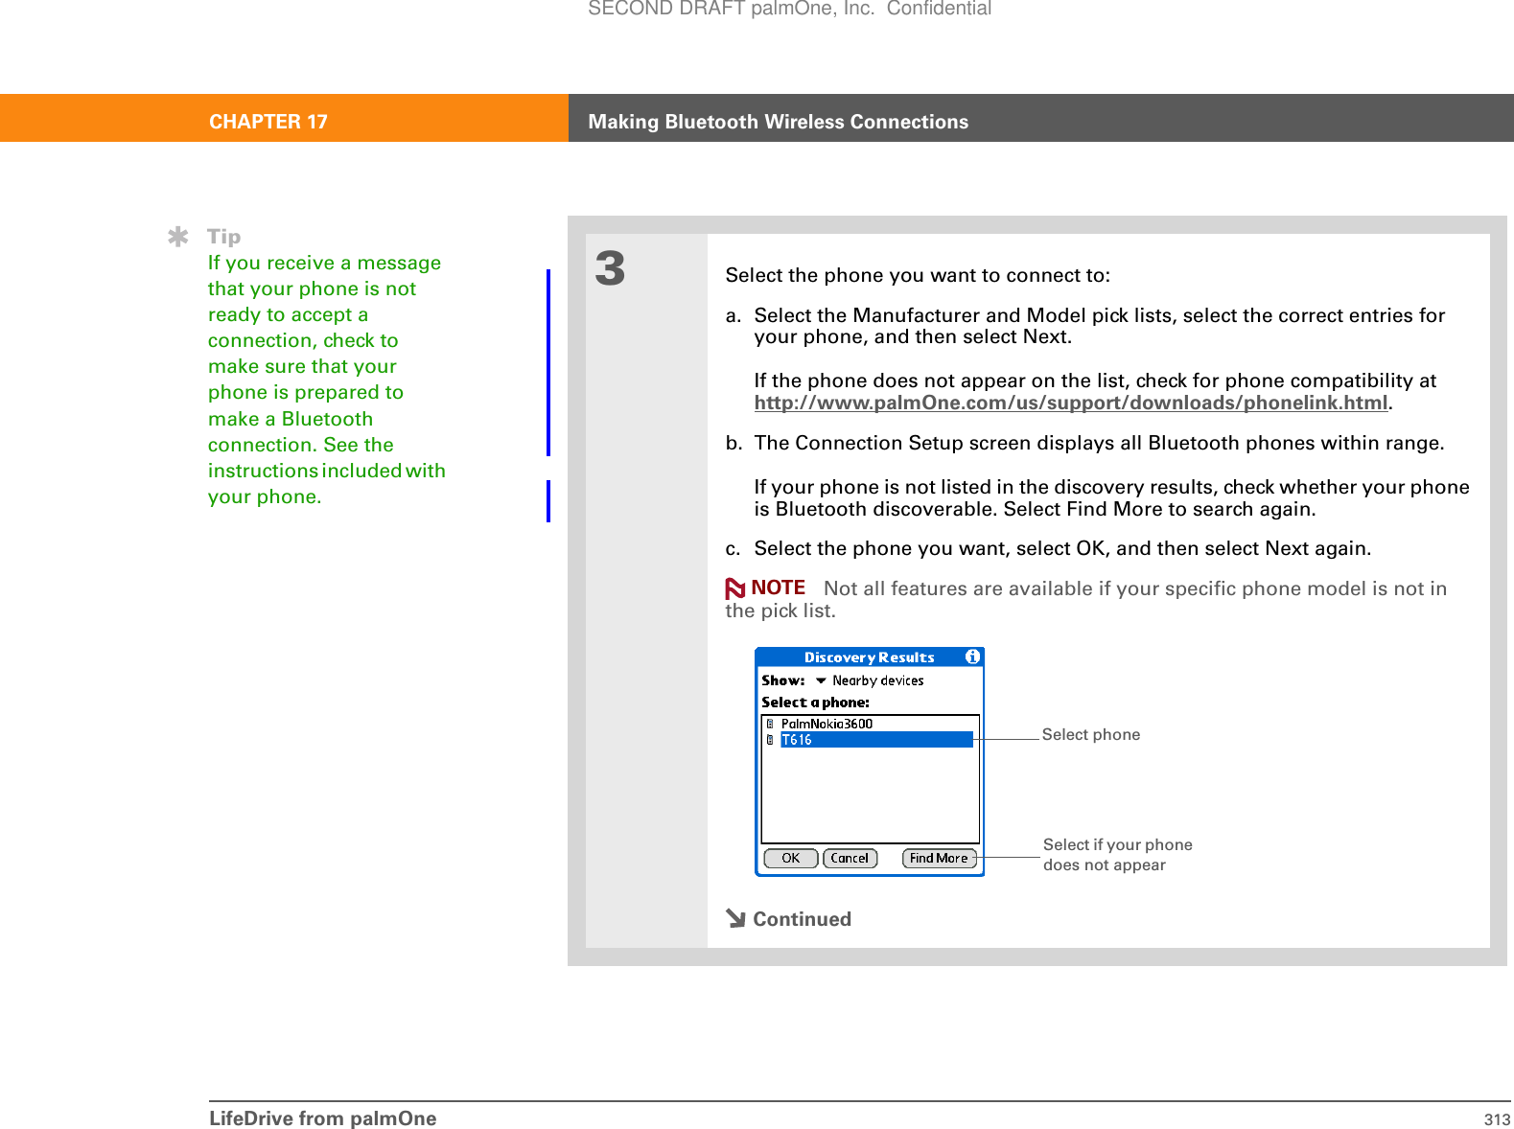Click the Continued text
Image resolution: width=1514 pixels, height=1129 pixels.
(803, 919)
